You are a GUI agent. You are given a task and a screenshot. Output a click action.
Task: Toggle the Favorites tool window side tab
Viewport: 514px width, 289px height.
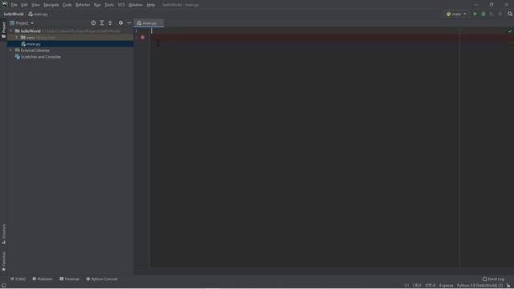tap(3, 261)
